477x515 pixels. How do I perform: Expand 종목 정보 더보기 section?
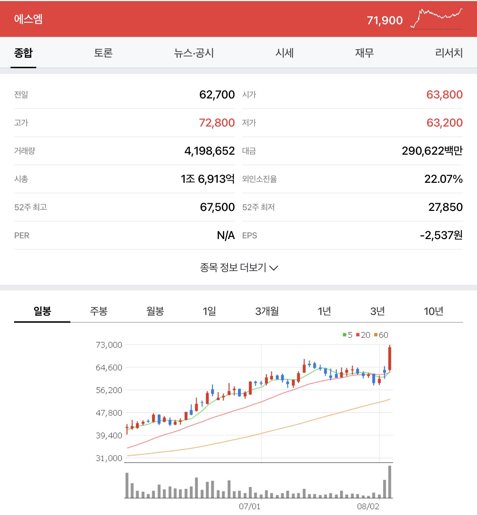[x=239, y=268]
